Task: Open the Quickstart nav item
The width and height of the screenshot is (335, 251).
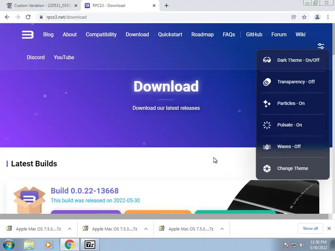Action: tap(170, 34)
